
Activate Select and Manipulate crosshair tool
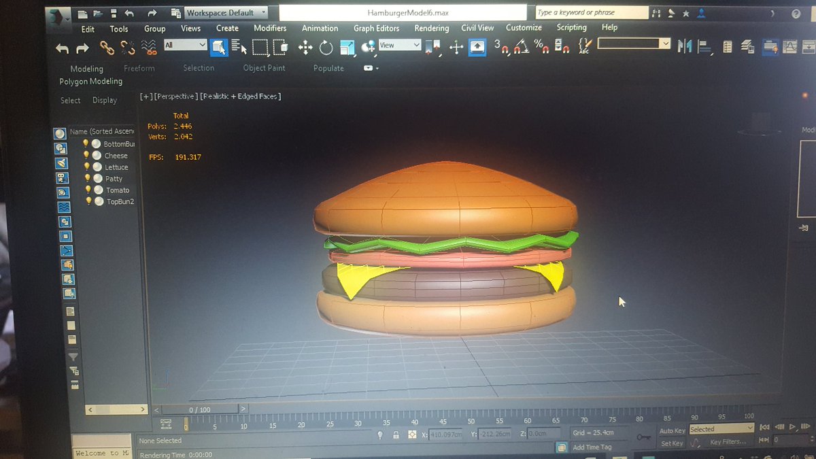tap(456, 47)
